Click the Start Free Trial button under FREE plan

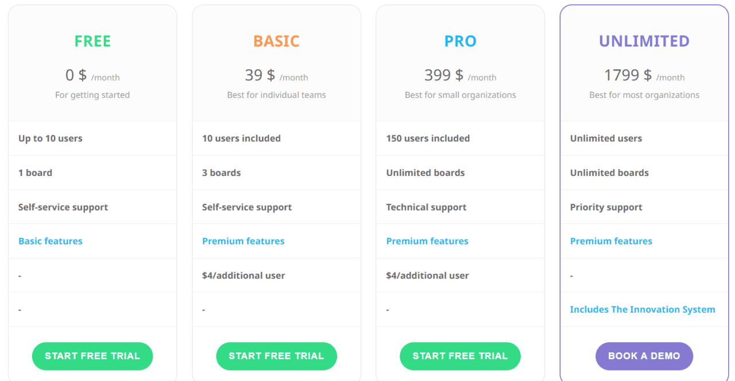coord(92,356)
